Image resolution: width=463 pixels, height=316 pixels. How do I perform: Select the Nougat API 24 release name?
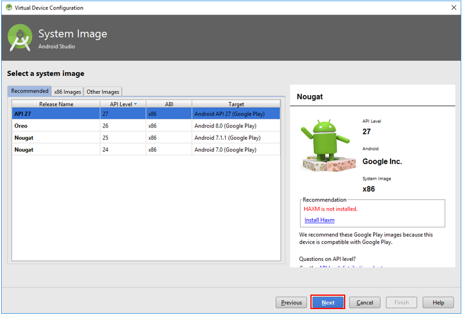pos(24,150)
